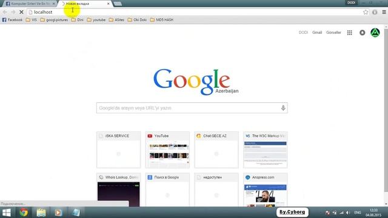388x218 pixels.
Task: Open the недоступен tile
Action: click(216, 190)
